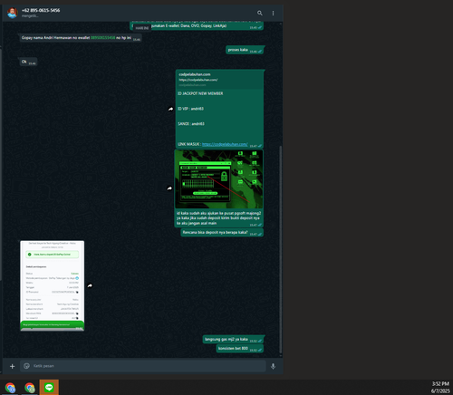Screen dimensions: 453x395
Task: Open the three-dot chat menu
Action: (x=273, y=13)
